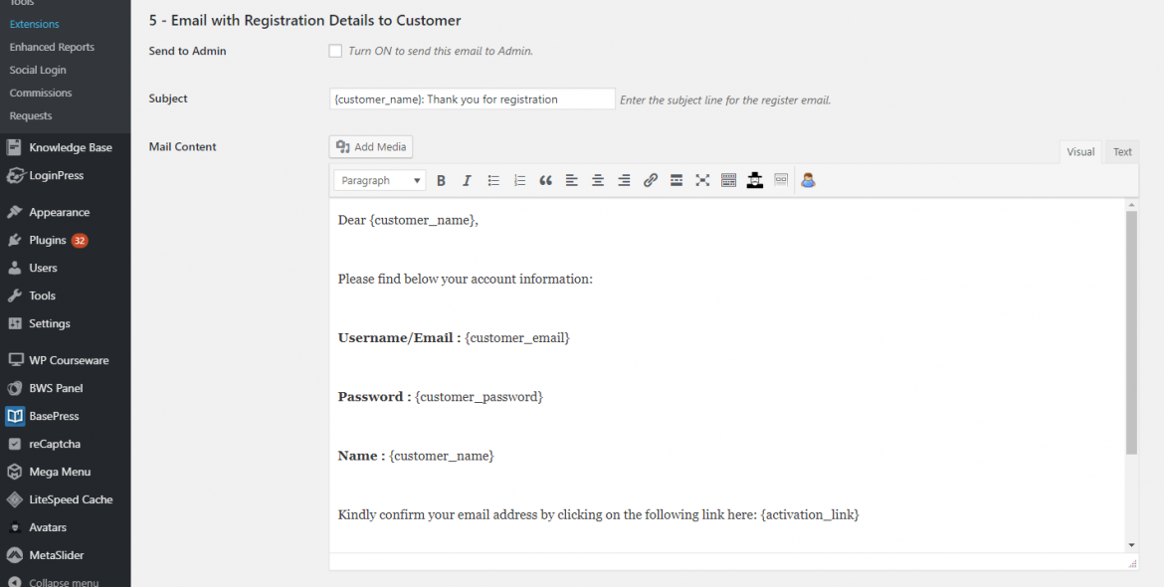Collapse the admin menu
The image size is (1164, 587).
[55, 581]
